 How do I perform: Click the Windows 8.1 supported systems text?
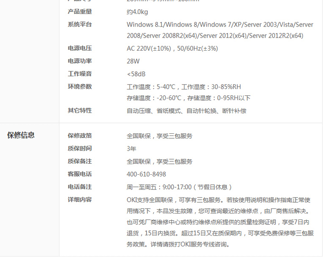220,24
